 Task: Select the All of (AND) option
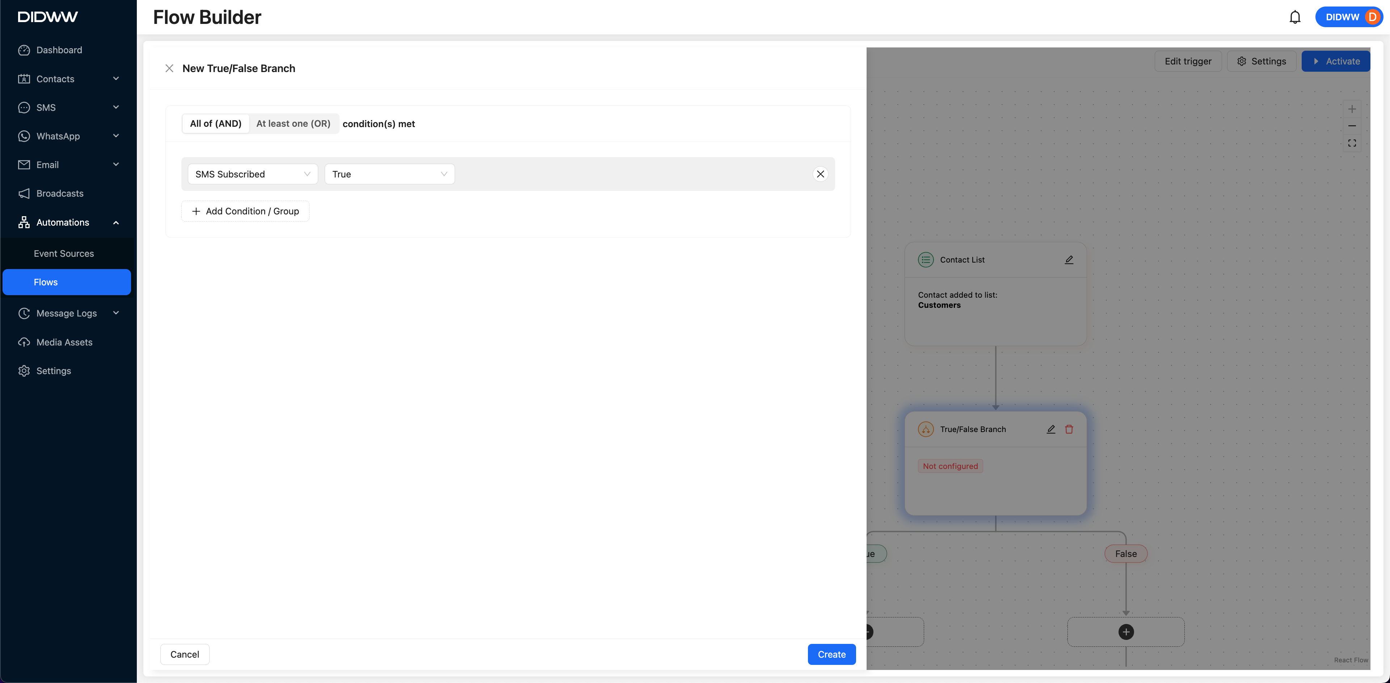[x=215, y=123]
